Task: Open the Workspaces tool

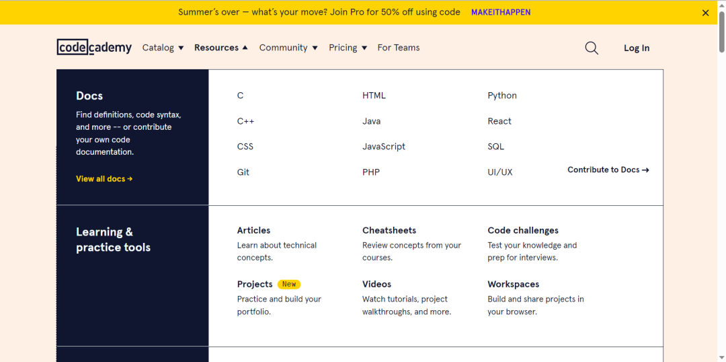Action: click(x=513, y=284)
